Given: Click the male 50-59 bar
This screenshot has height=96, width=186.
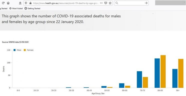Looking at the screenshot, I should 104,87.
